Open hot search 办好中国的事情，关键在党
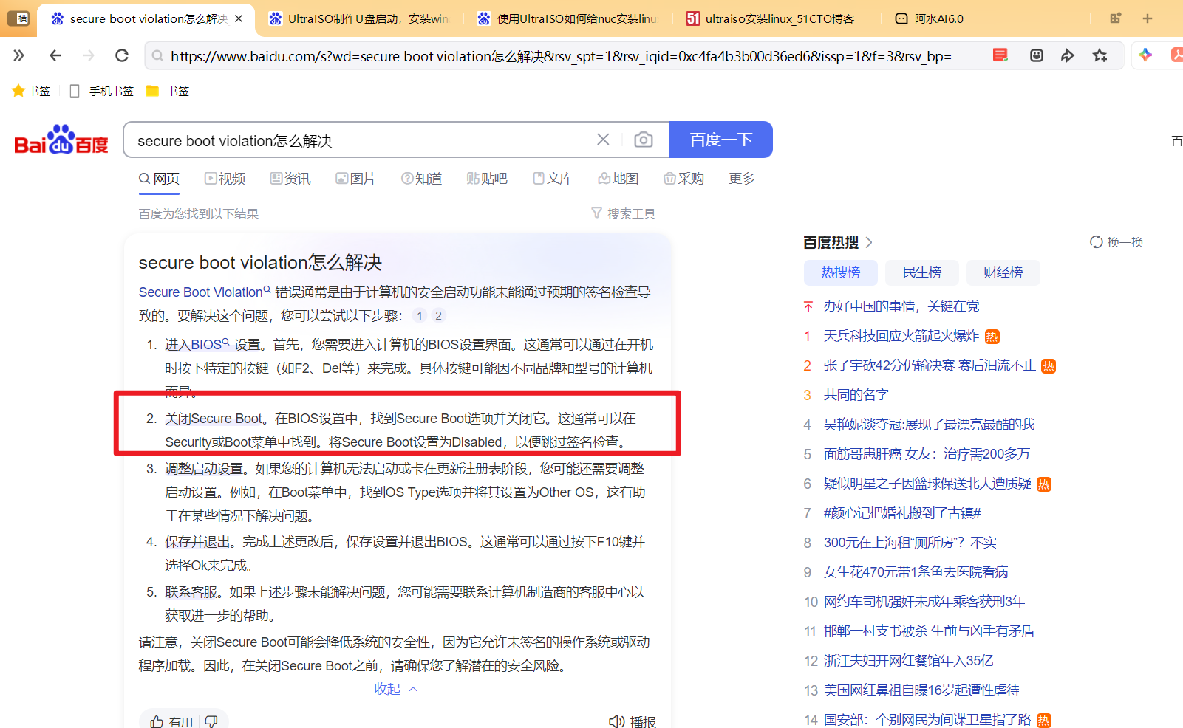This screenshot has height=728, width=1183. click(x=901, y=306)
